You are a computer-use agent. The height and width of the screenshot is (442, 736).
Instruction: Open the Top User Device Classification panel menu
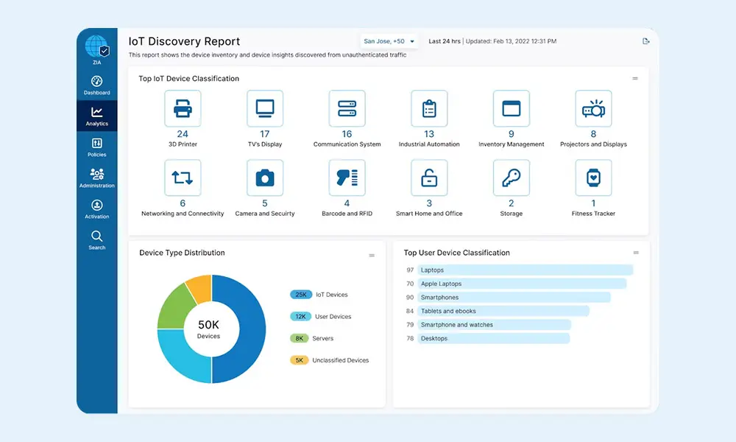(636, 253)
